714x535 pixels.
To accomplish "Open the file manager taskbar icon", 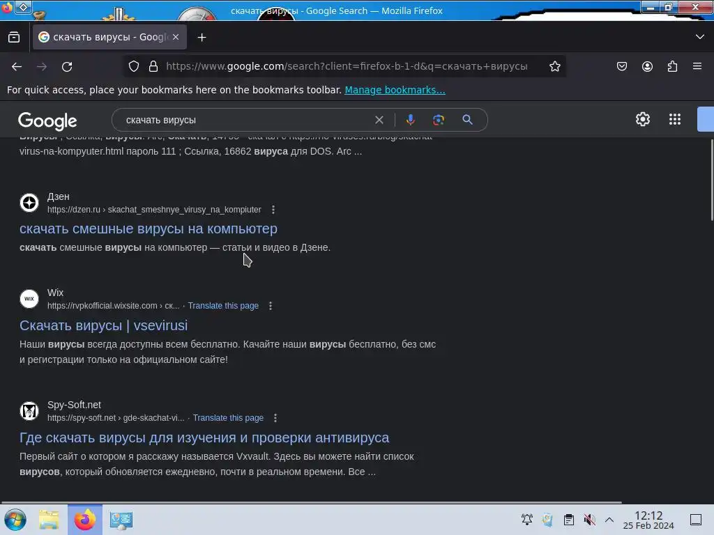I will (49, 520).
